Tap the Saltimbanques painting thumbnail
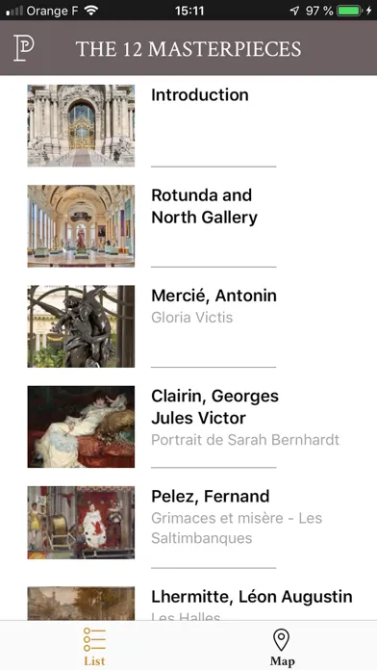This screenshot has height=670, width=377. 81,523
